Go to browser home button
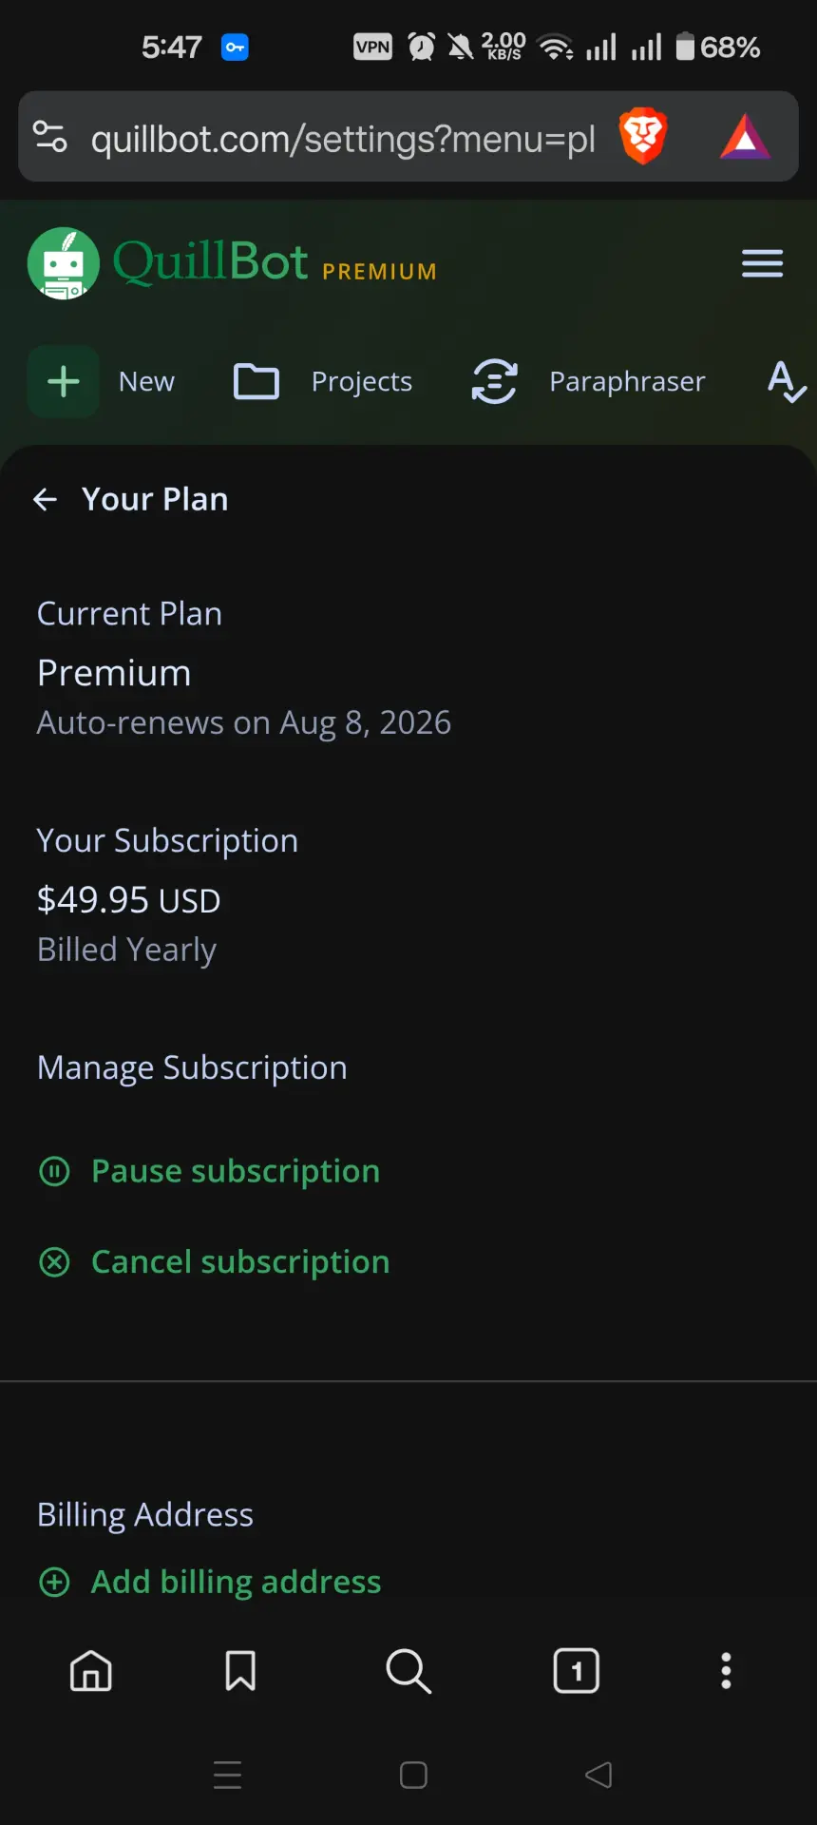Image resolution: width=817 pixels, height=1825 pixels. tap(91, 1670)
